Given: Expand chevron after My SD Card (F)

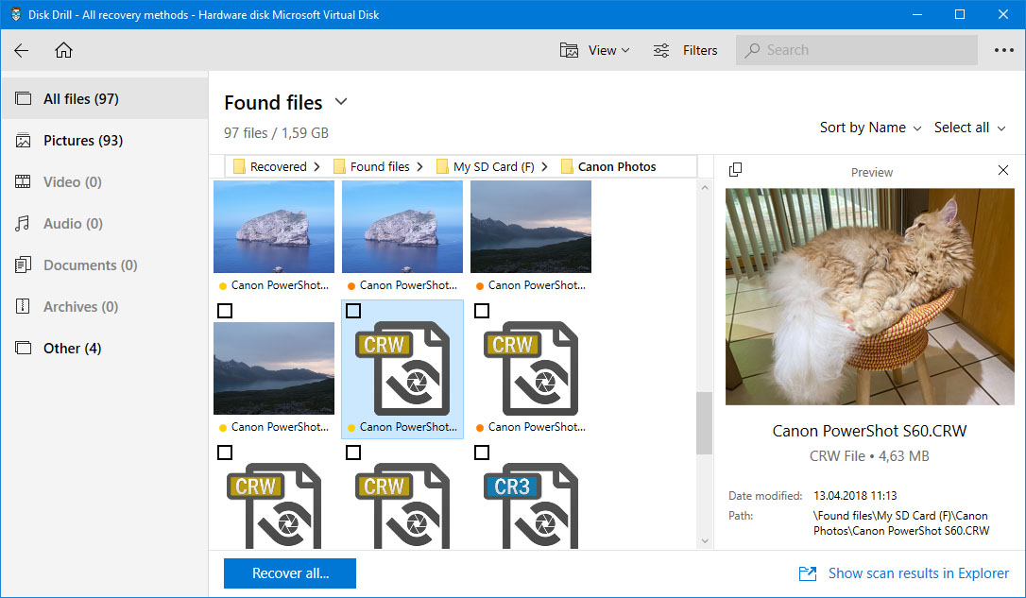Looking at the screenshot, I should click(544, 167).
